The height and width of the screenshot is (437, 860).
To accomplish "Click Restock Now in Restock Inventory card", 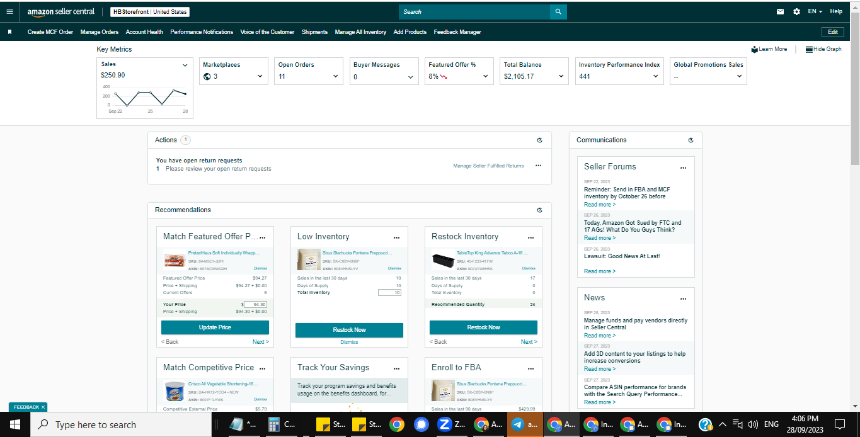I will (x=483, y=327).
